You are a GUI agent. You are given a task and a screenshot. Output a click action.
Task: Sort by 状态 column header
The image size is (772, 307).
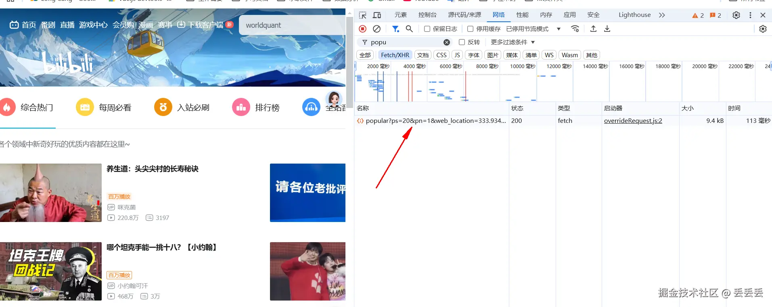pos(532,108)
